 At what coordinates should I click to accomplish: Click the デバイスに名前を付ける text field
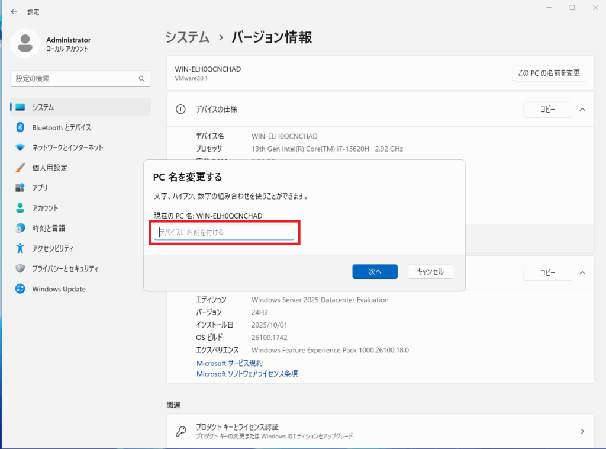(x=224, y=232)
